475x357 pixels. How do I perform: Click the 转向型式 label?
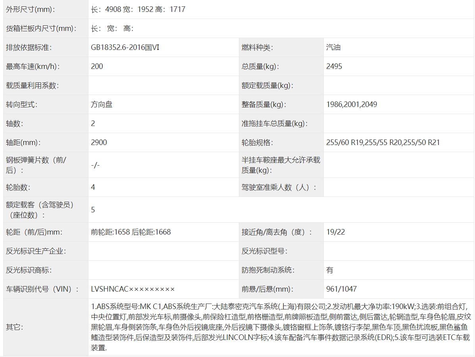click(21, 105)
